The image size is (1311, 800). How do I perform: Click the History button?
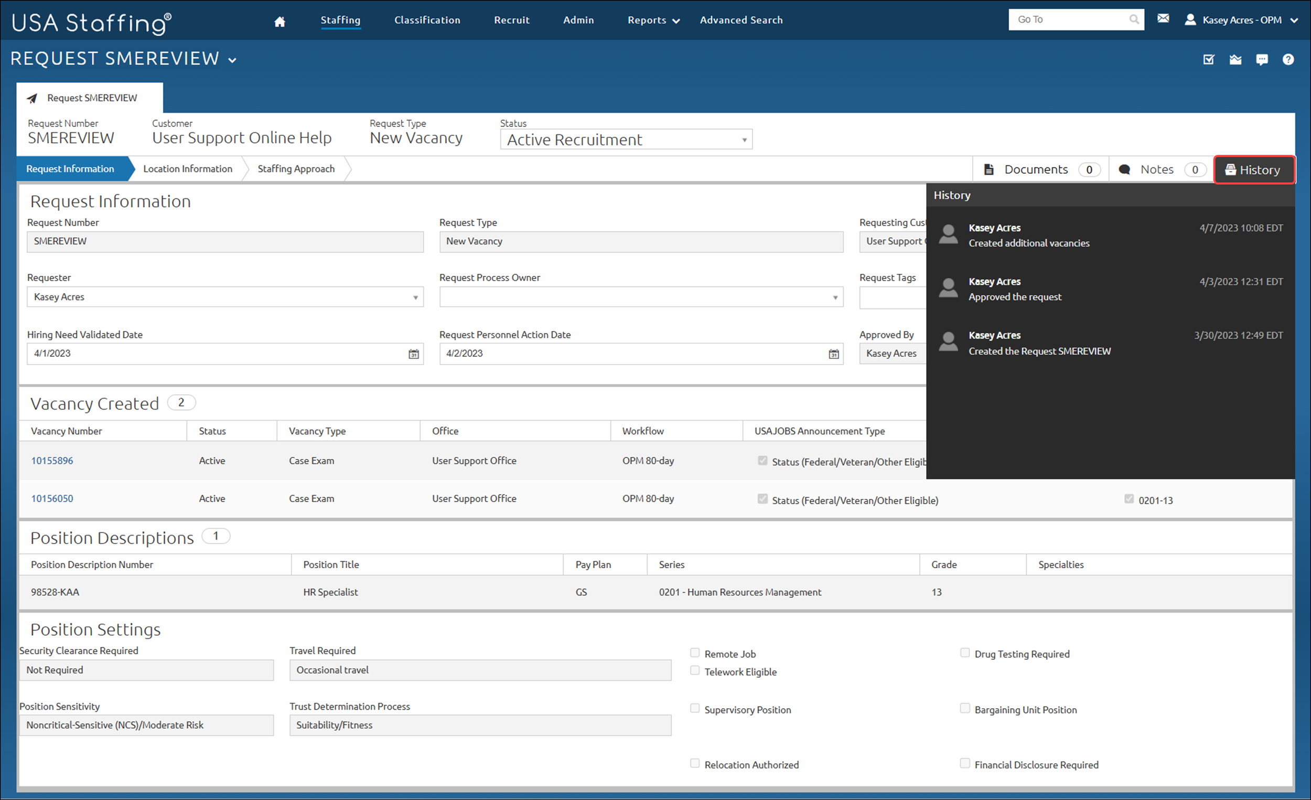[x=1253, y=170]
